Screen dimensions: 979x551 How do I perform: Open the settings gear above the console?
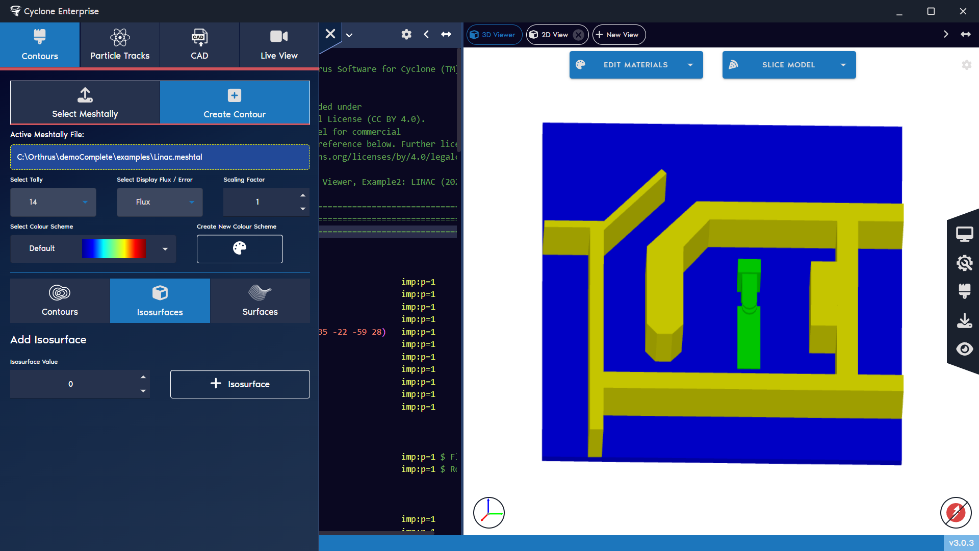(406, 34)
